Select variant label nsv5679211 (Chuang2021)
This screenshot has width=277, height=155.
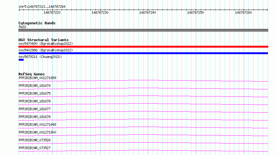[x=40, y=57]
